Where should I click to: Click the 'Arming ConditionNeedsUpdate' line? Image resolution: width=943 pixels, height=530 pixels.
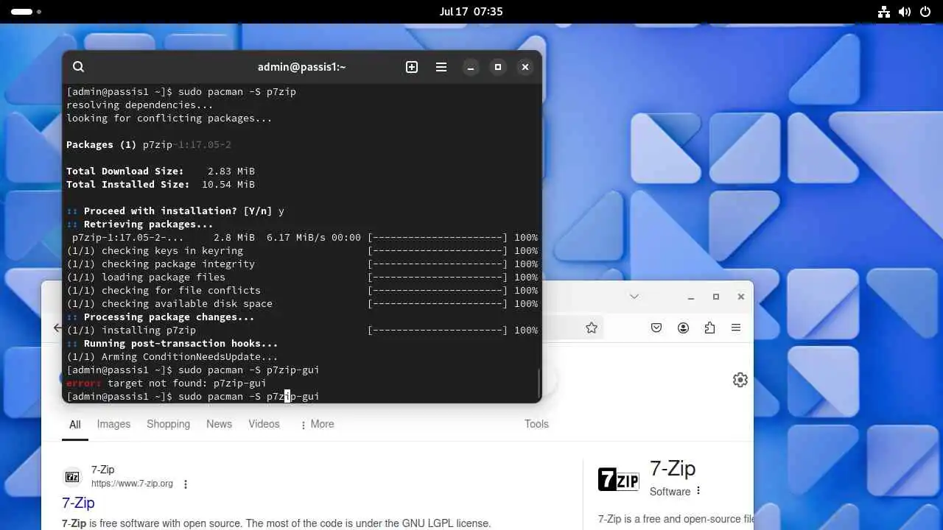(172, 357)
